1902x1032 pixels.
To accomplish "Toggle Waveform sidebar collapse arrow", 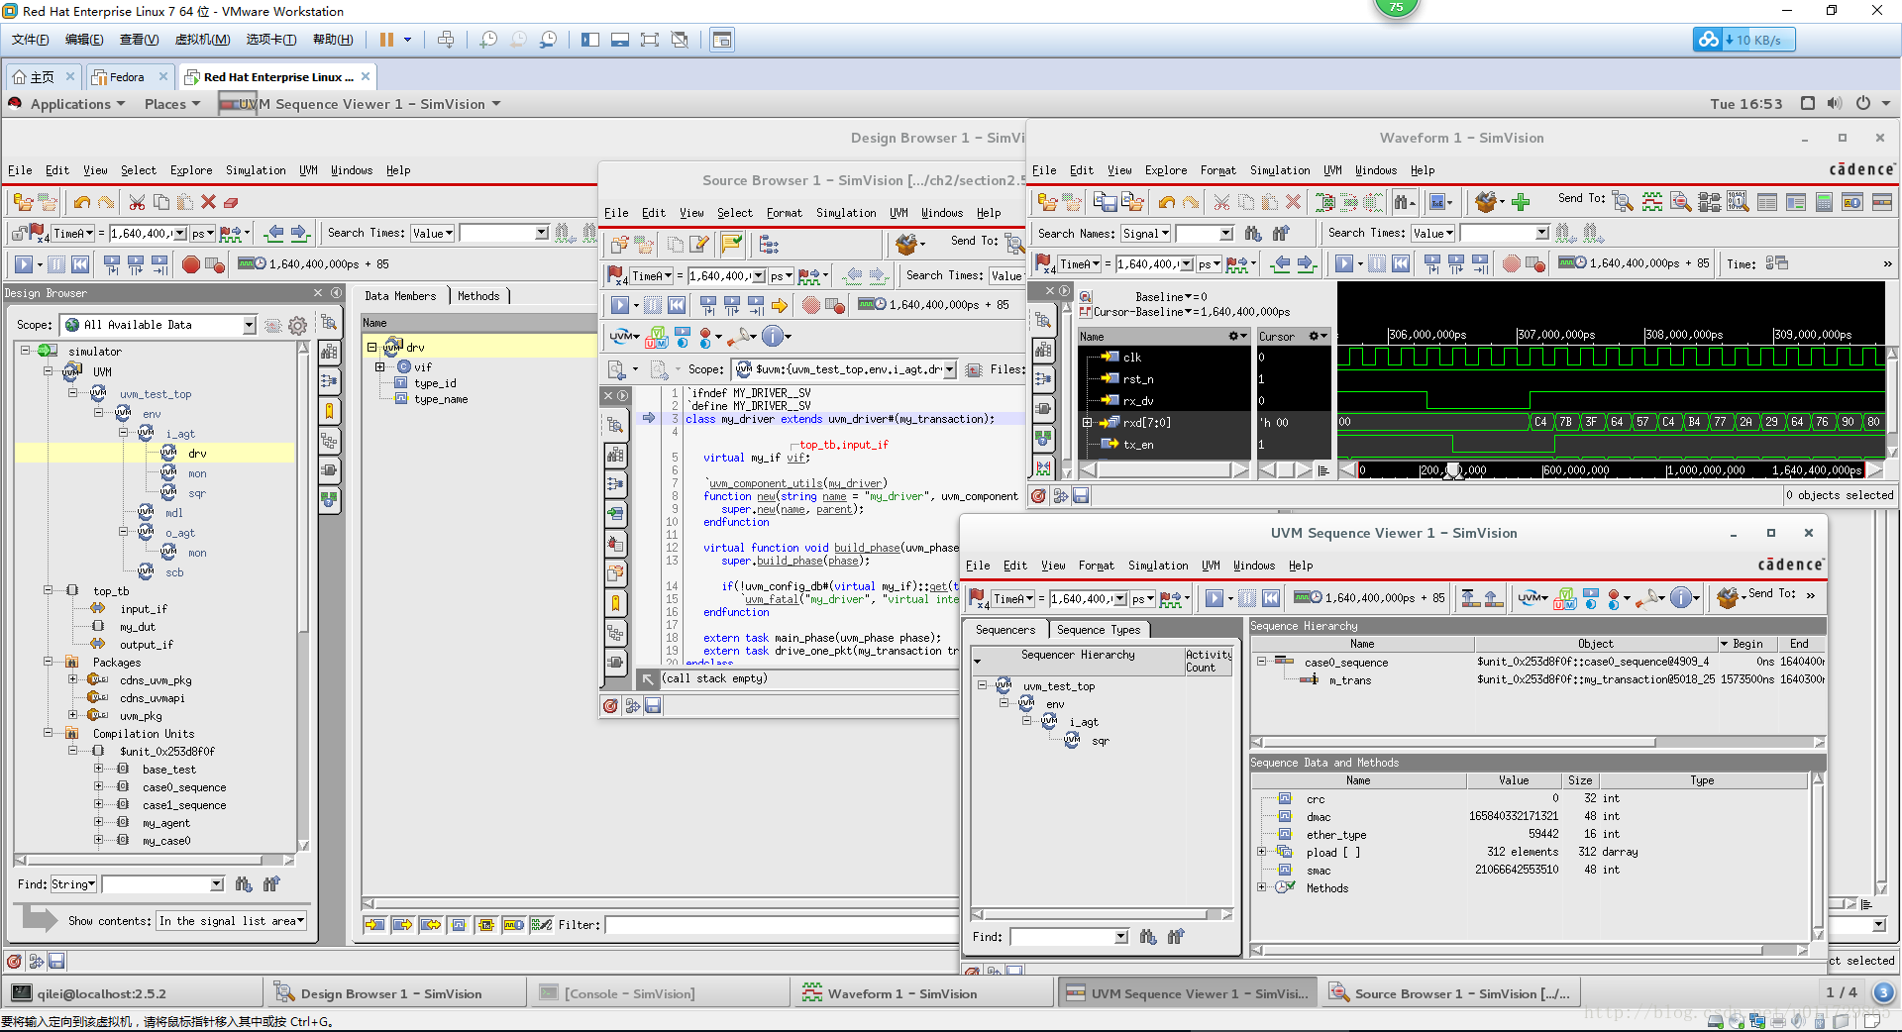I will point(1065,291).
